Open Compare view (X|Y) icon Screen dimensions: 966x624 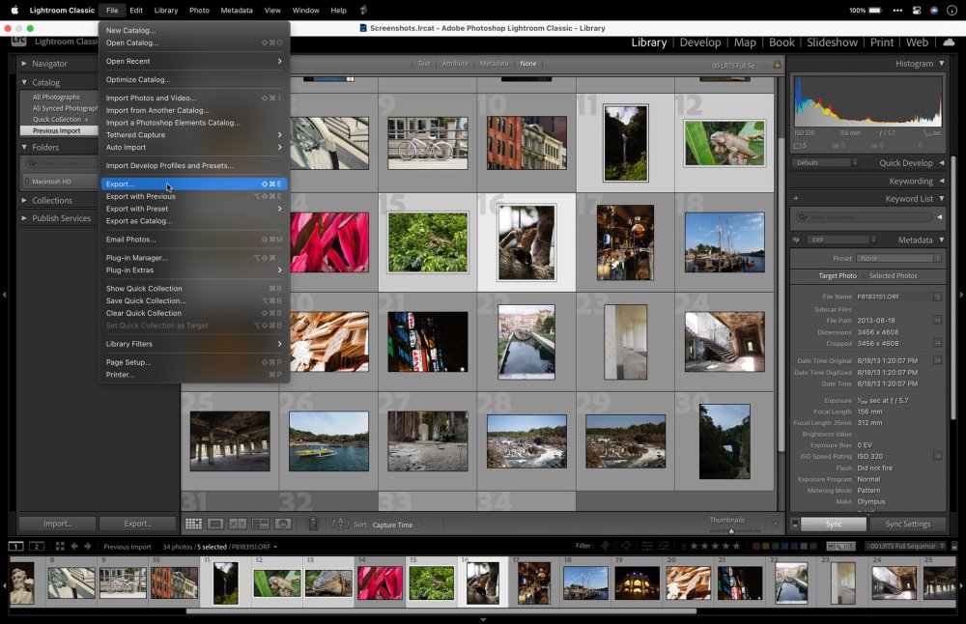coord(238,524)
